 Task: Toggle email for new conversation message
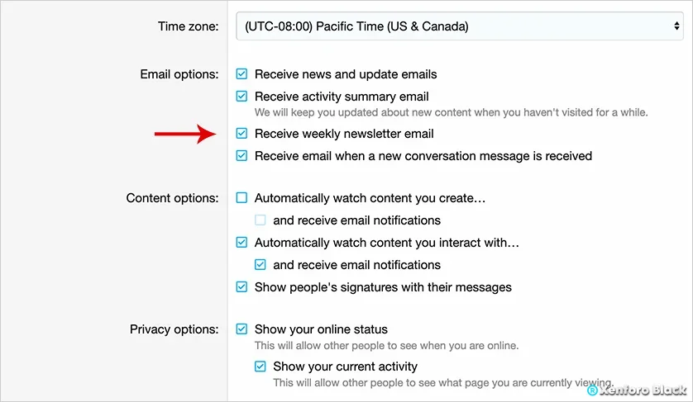(x=241, y=156)
